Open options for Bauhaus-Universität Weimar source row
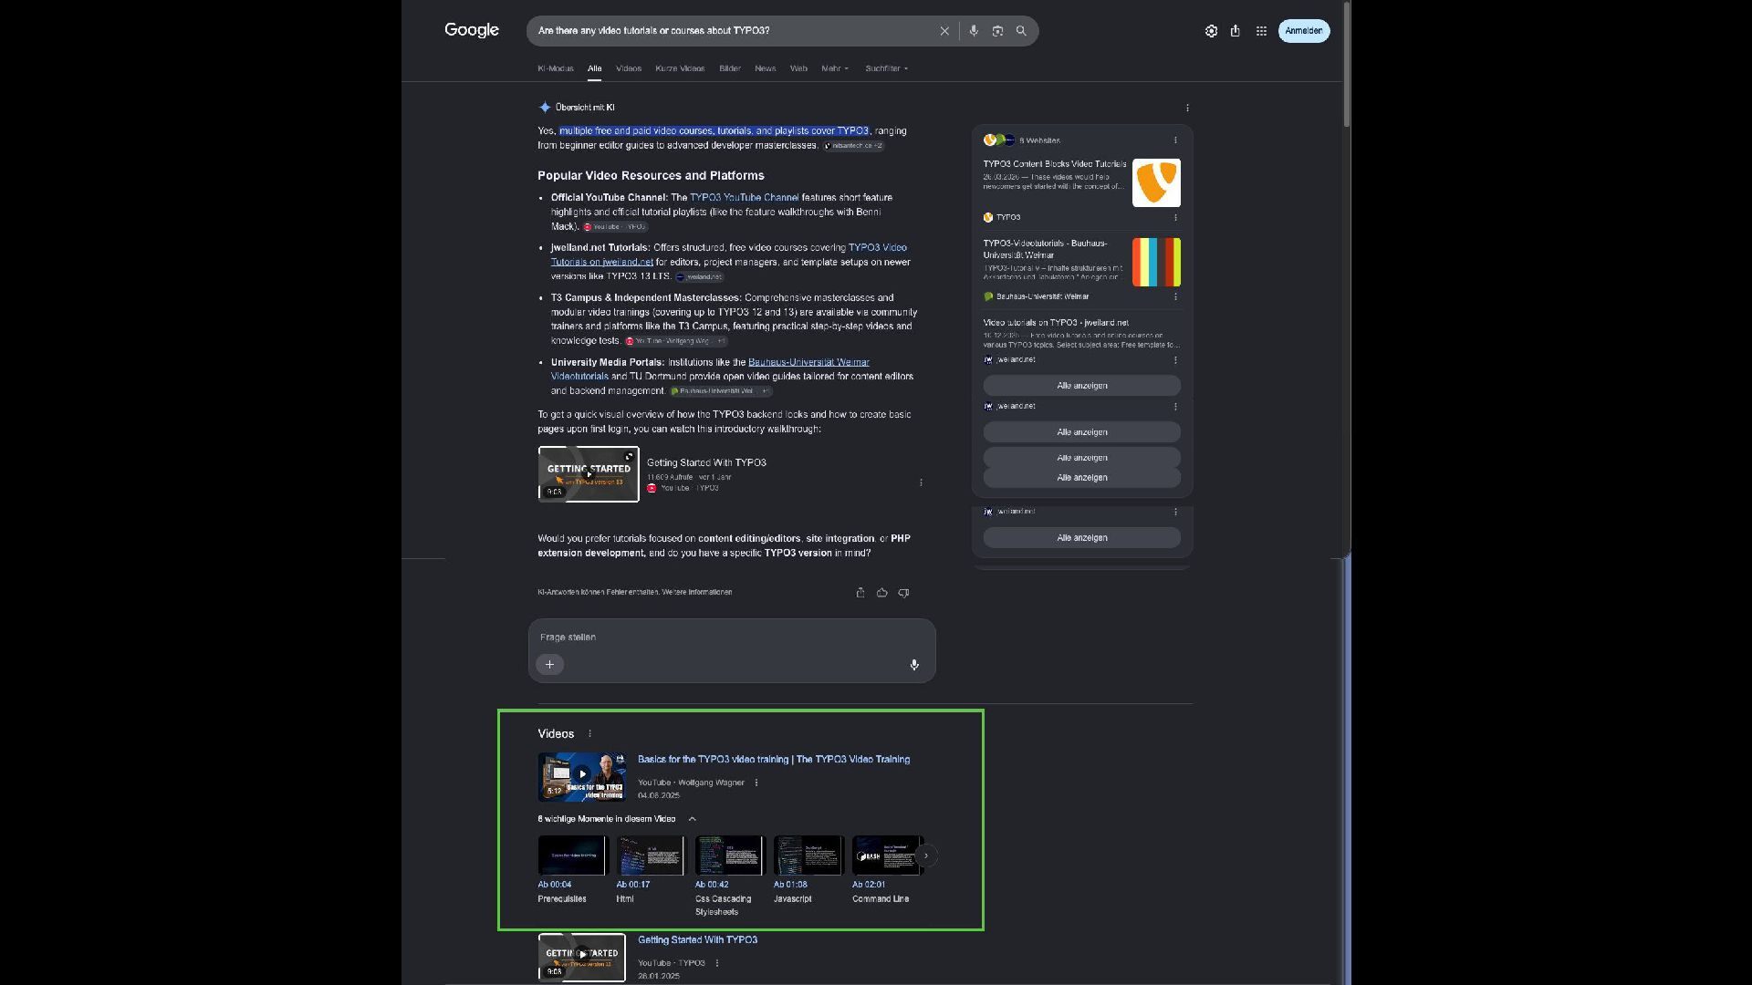Image resolution: width=1752 pixels, height=985 pixels. pos(1175,296)
